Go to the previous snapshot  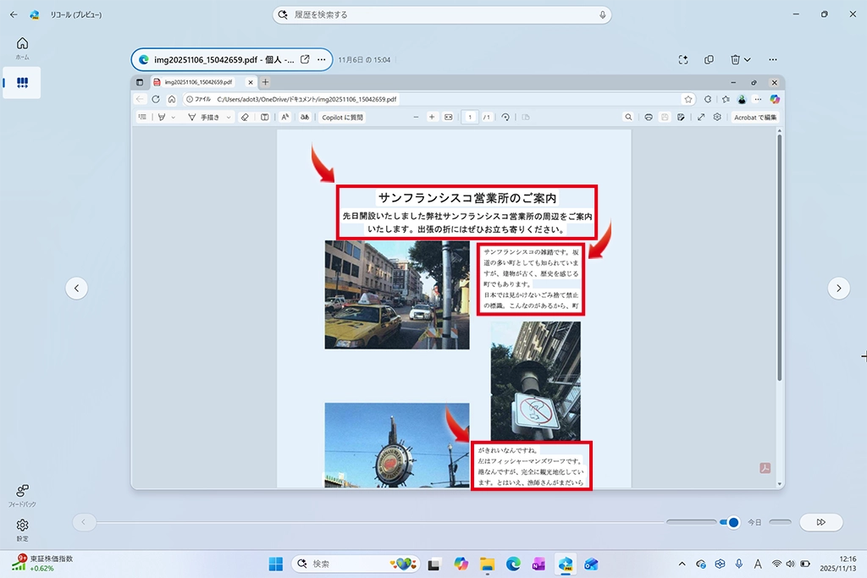pyautogui.click(x=76, y=289)
